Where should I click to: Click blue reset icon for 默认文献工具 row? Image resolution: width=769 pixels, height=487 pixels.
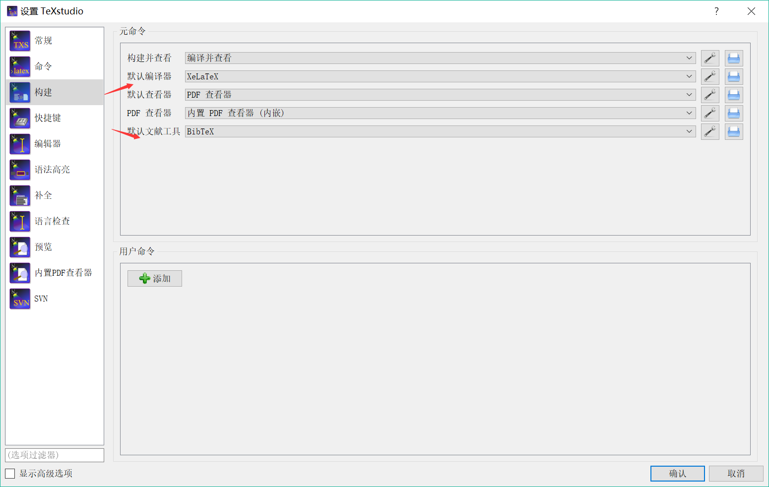point(734,131)
